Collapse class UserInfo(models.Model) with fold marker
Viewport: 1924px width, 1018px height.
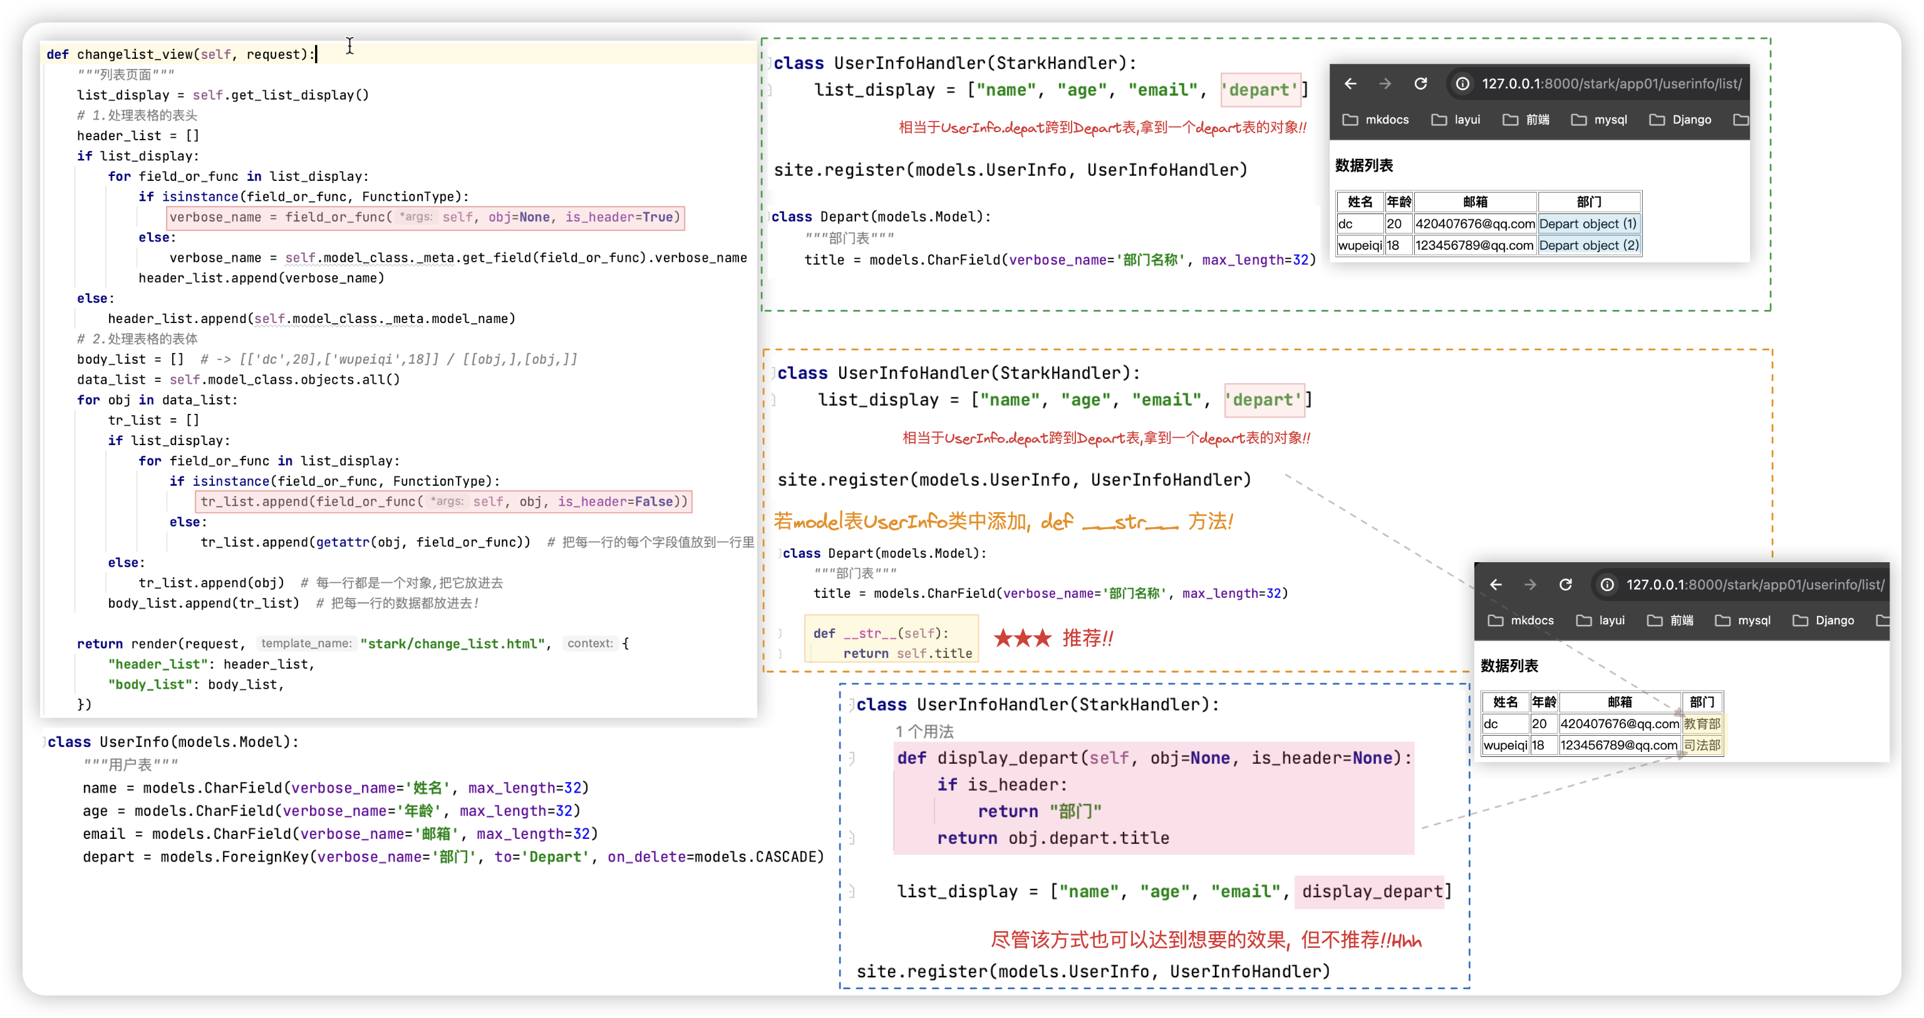[45, 742]
